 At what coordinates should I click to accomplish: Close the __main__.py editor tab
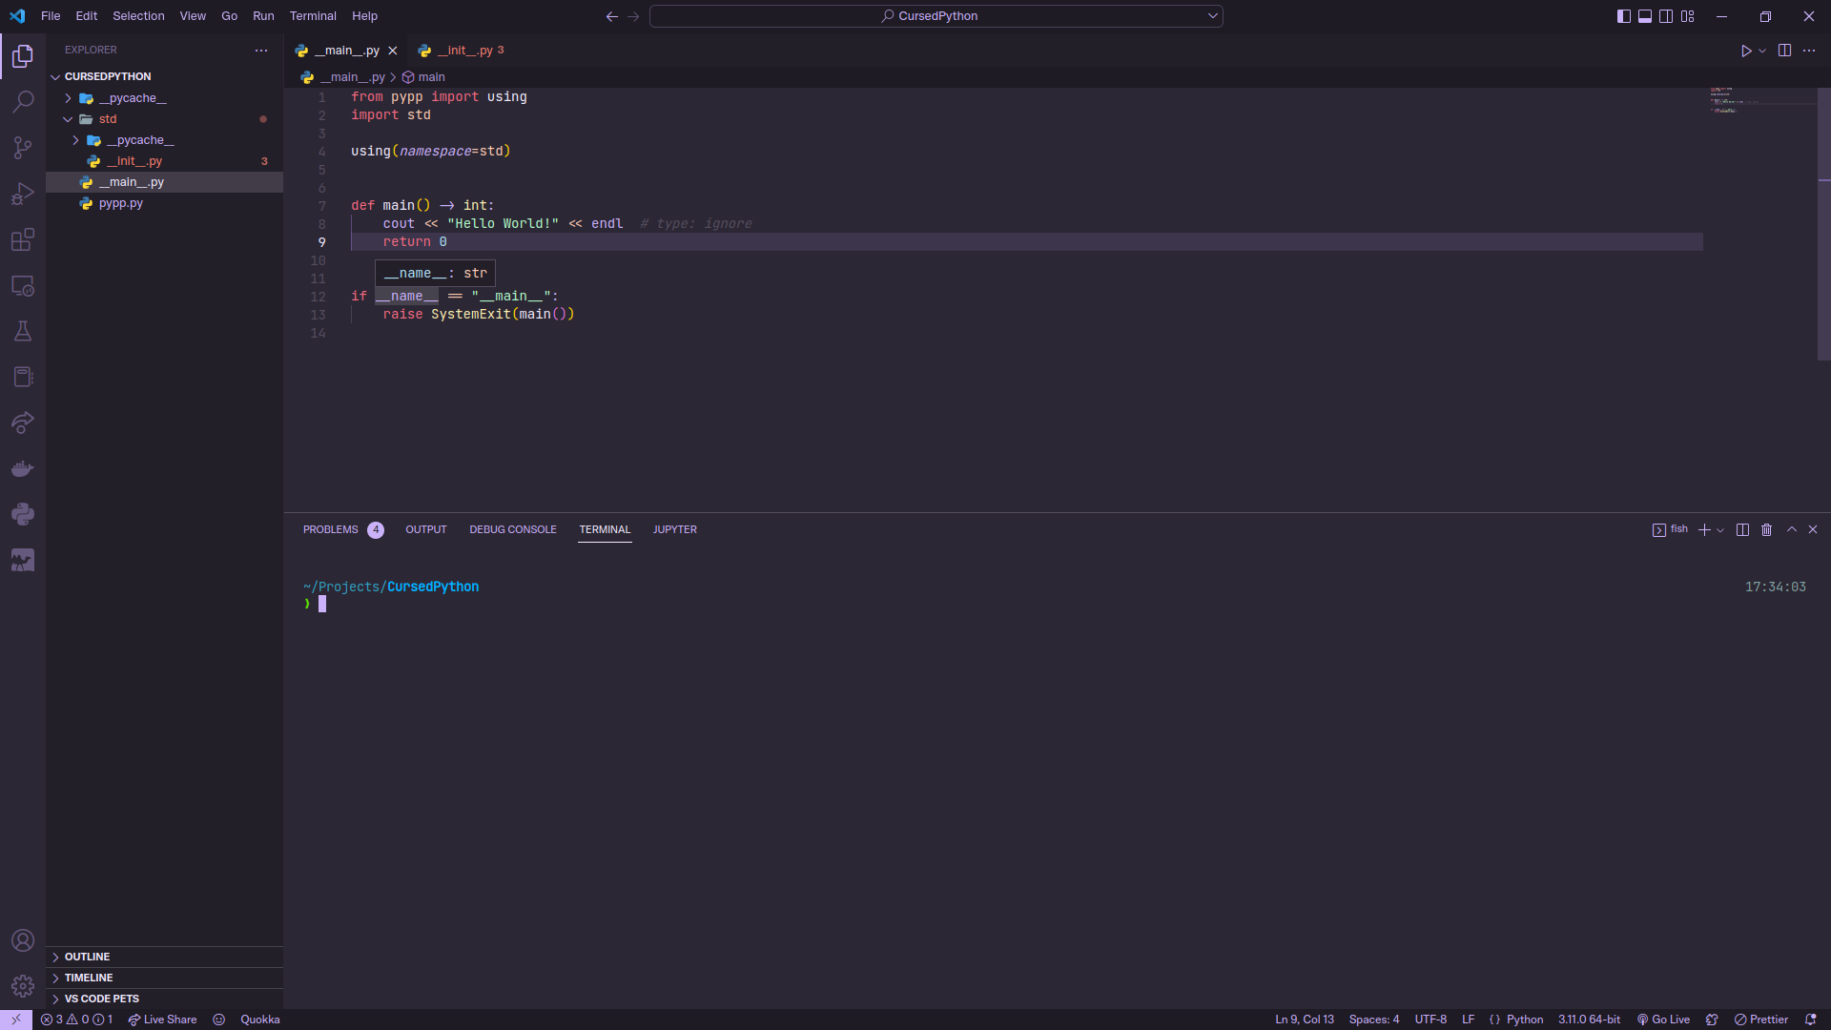coord(392,51)
